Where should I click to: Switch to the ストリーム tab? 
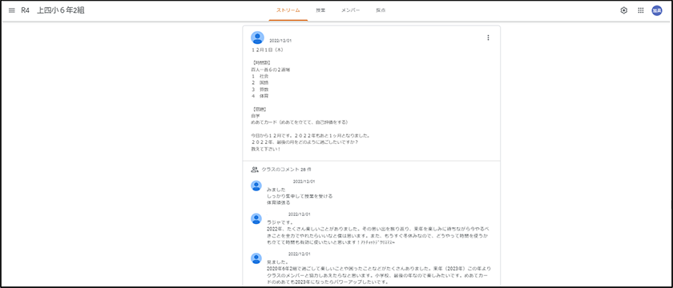tap(288, 10)
